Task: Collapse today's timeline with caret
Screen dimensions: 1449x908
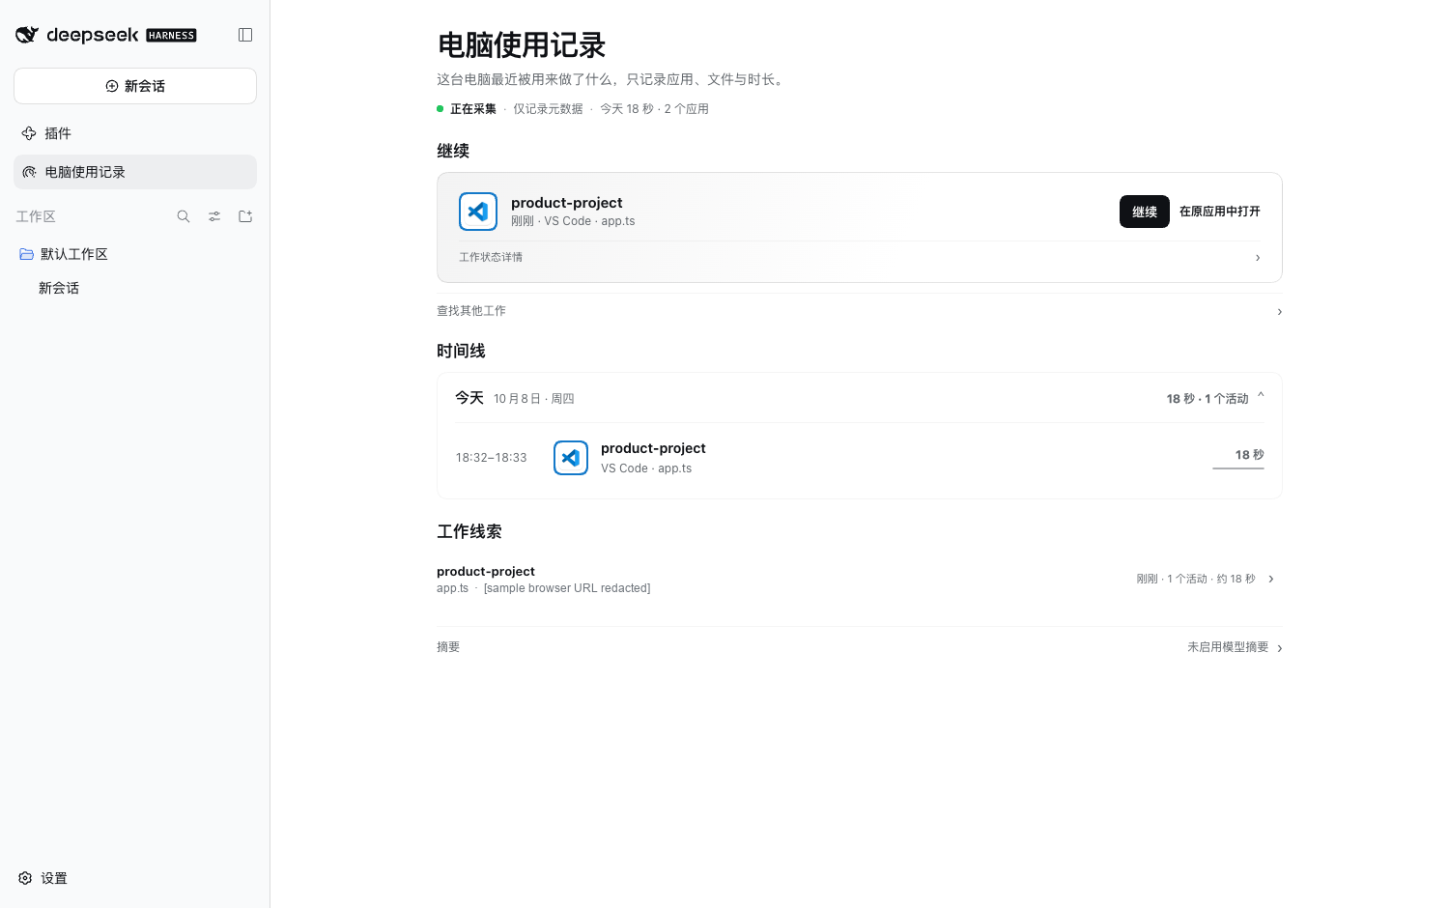Action: point(1261,395)
